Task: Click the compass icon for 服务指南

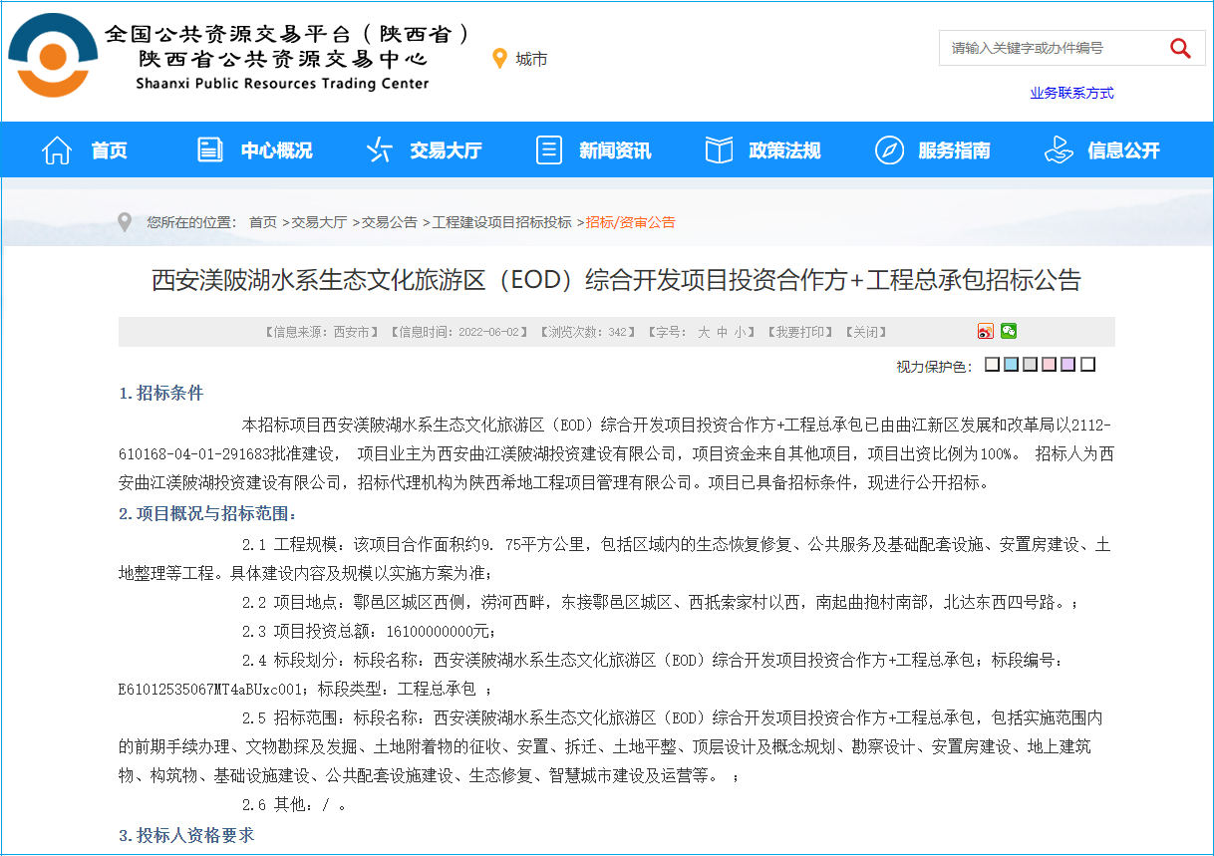Action: pyautogui.click(x=889, y=150)
